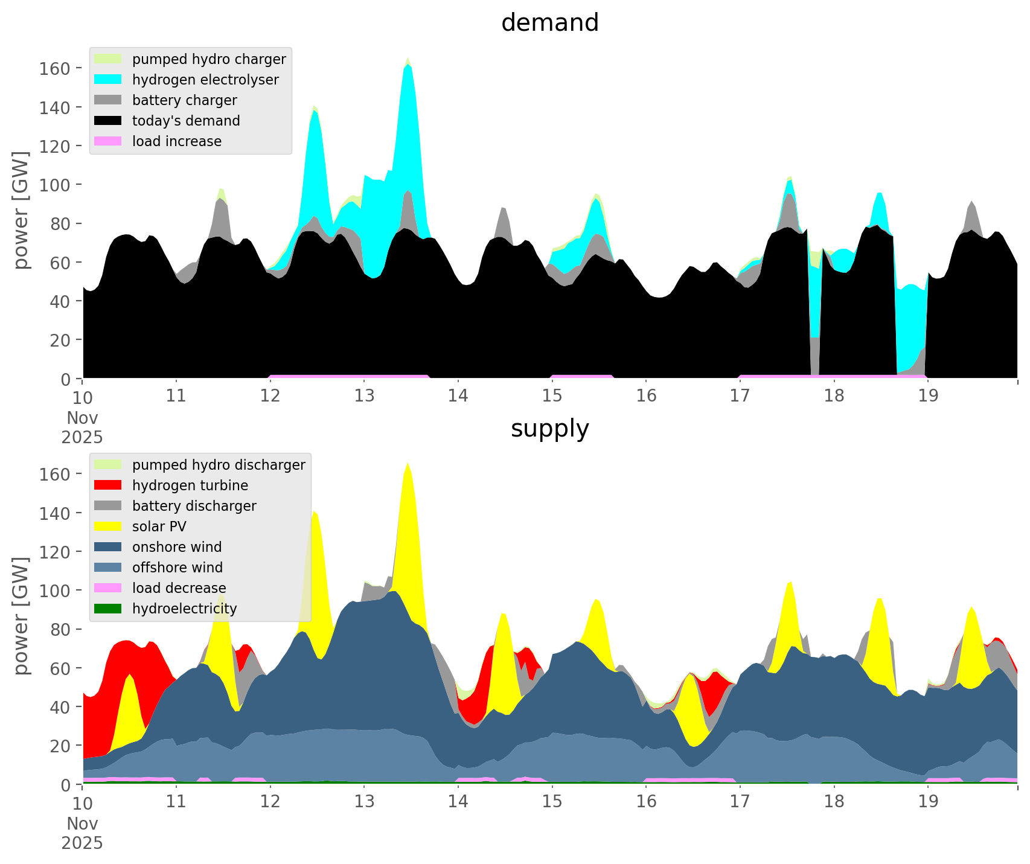Click the black today's demand legend swatch

108,121
